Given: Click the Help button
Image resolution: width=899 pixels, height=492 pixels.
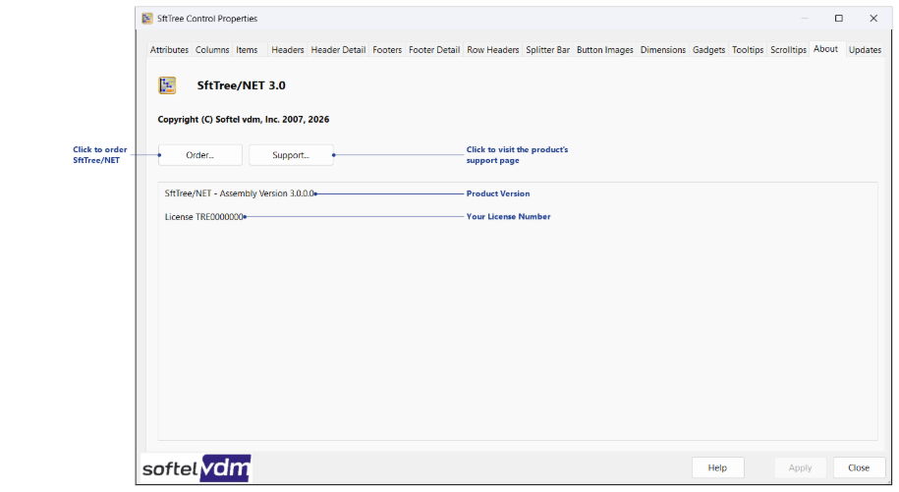Looking at the screenshot, I should pyautogui.click(x=717, y=467).
